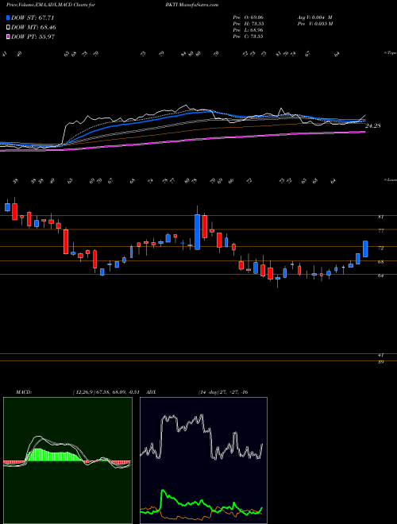Click the 39 price level label

click(x=380, y=362)
